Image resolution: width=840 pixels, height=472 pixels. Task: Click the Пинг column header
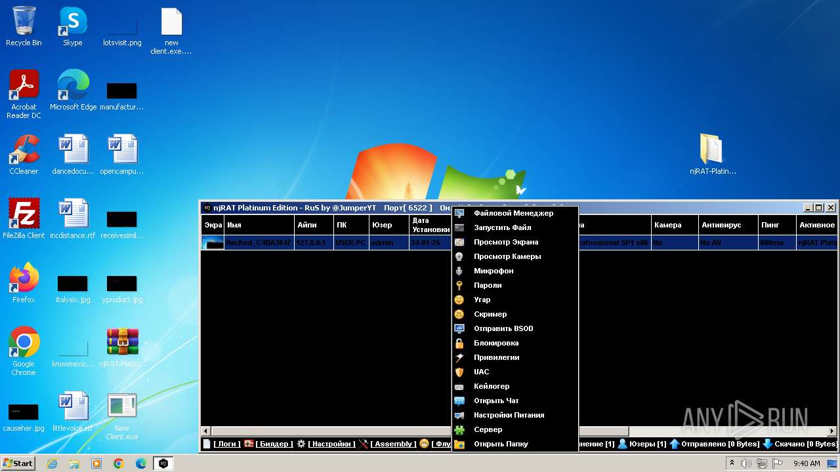(777, 225)
